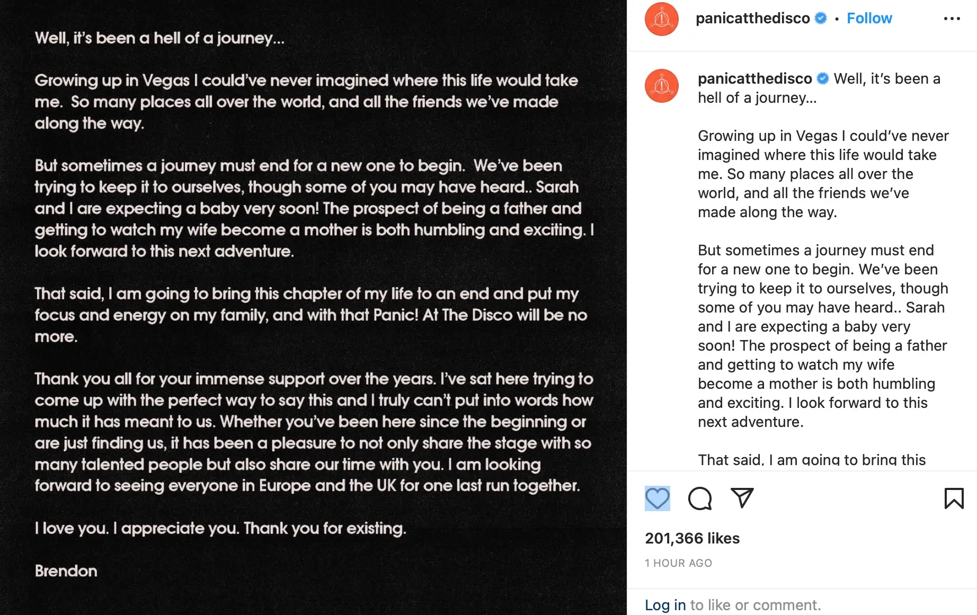Click the "Growing up in Vegas" caption paragraph
This screenshot has width=977, height=615.
pyautogui.click(x=822, y=174)
